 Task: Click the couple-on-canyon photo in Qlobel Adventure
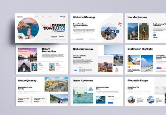tap(105, 64)
